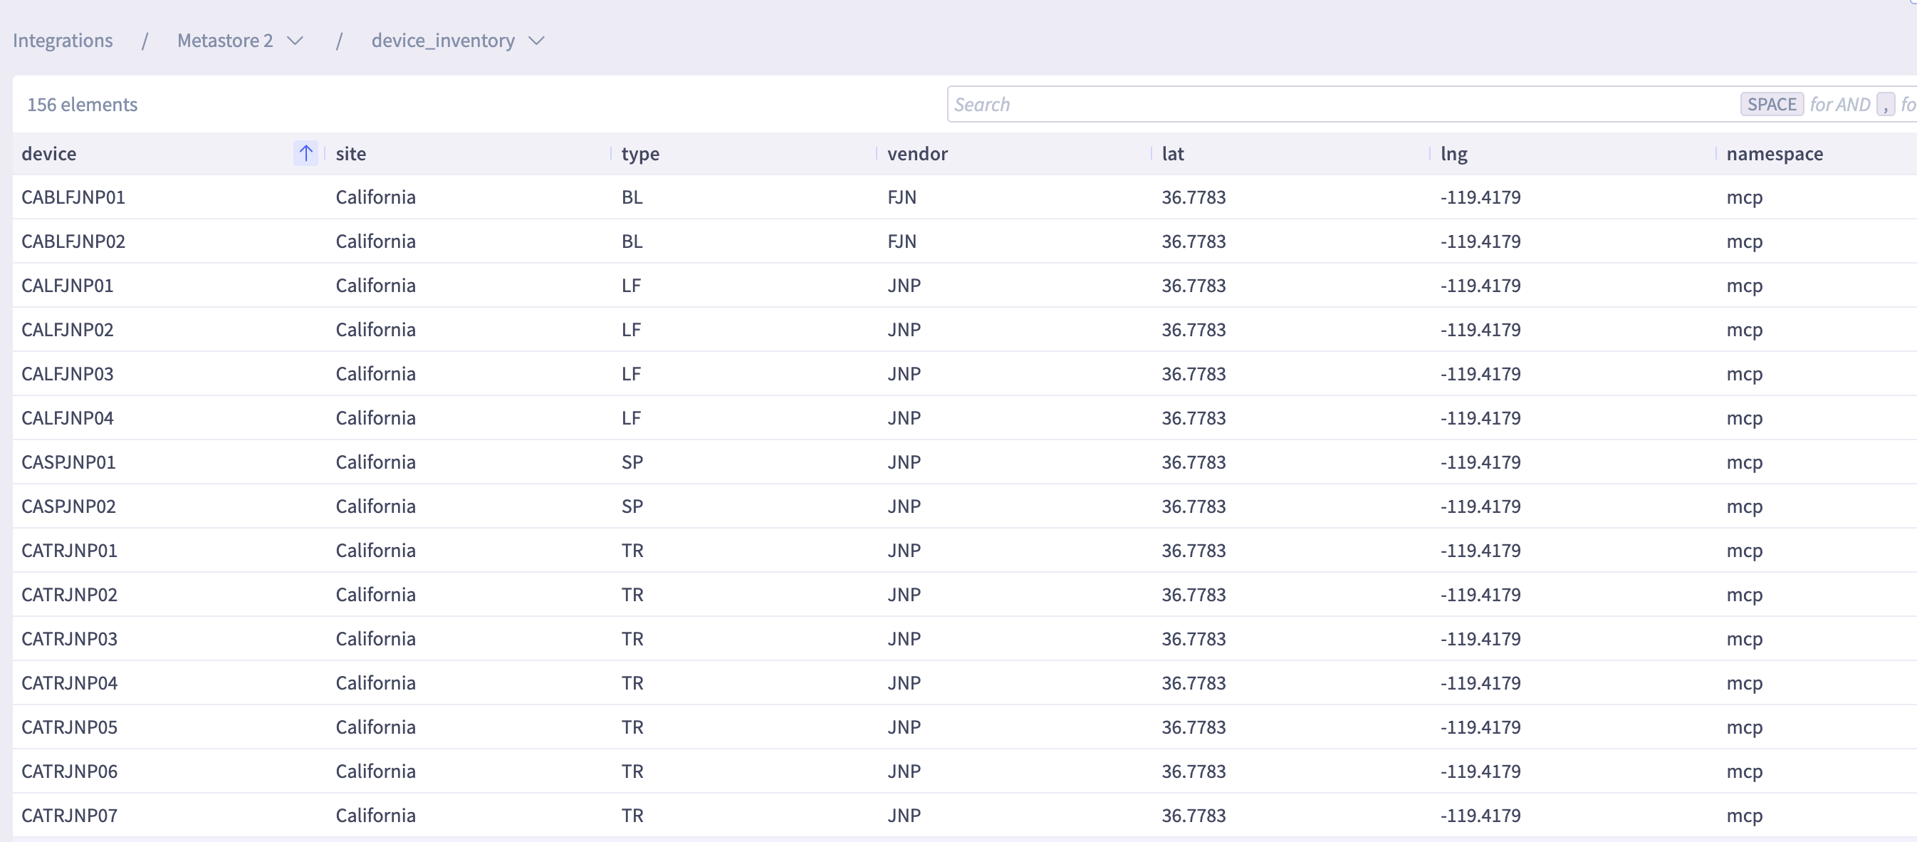Click the device column header label
The width and height of the screenshot is (1917, 842).
click(x=49, y=153)
